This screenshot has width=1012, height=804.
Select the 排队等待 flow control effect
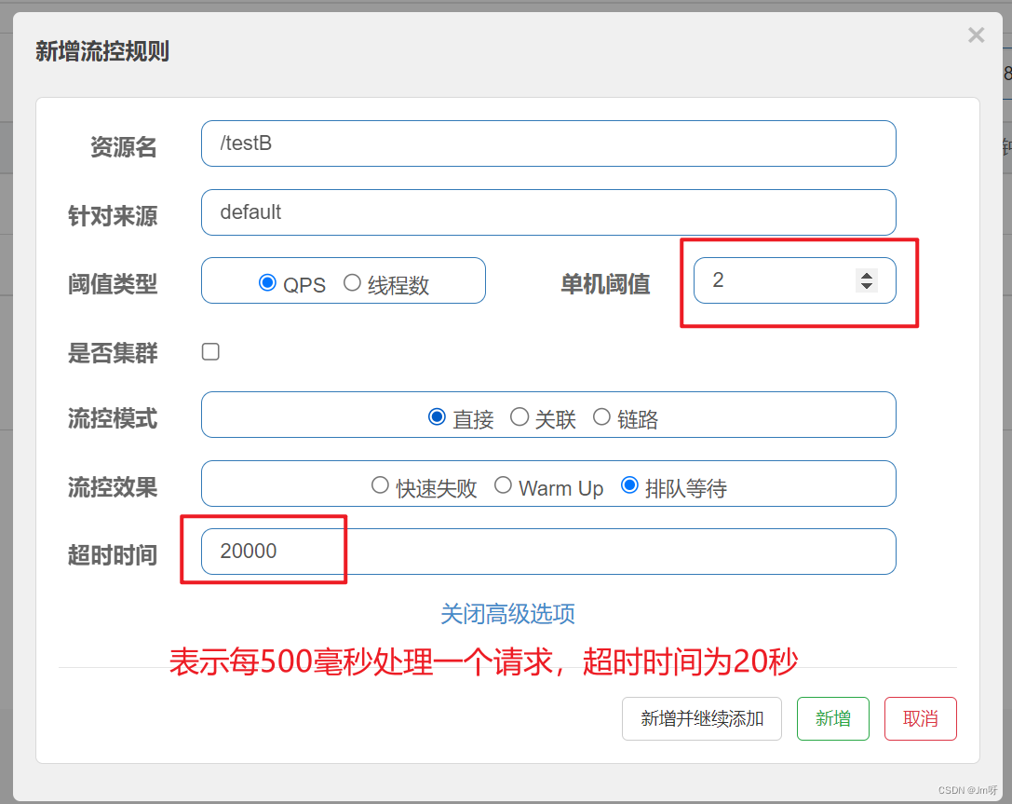tap(630, 484)
